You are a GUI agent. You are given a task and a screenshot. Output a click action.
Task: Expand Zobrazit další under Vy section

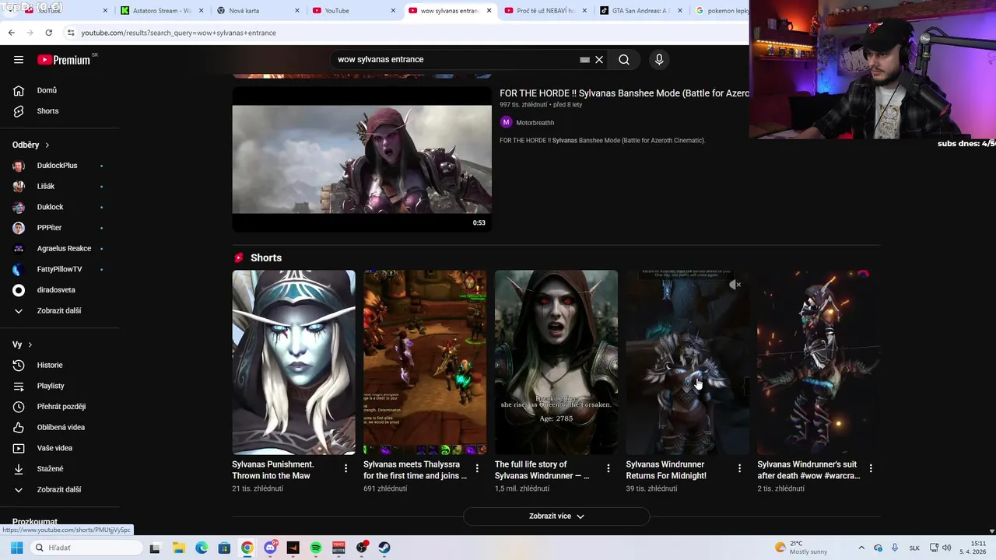pos(60,489)
